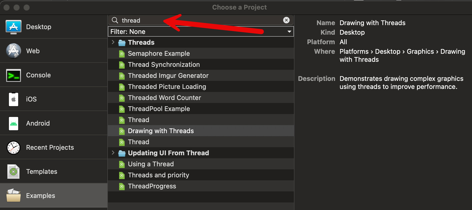Expand the Threads folder
472x210 pixels.
[x=113, y=42]
